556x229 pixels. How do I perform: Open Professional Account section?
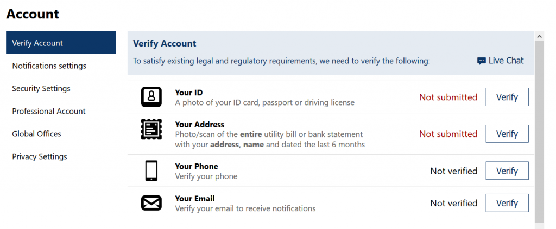point(61,111)
